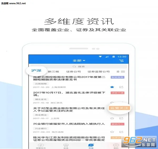This screenshot has height=149, width=158.
Task: Open the 我的 profile tab
Action: (115, 146)
